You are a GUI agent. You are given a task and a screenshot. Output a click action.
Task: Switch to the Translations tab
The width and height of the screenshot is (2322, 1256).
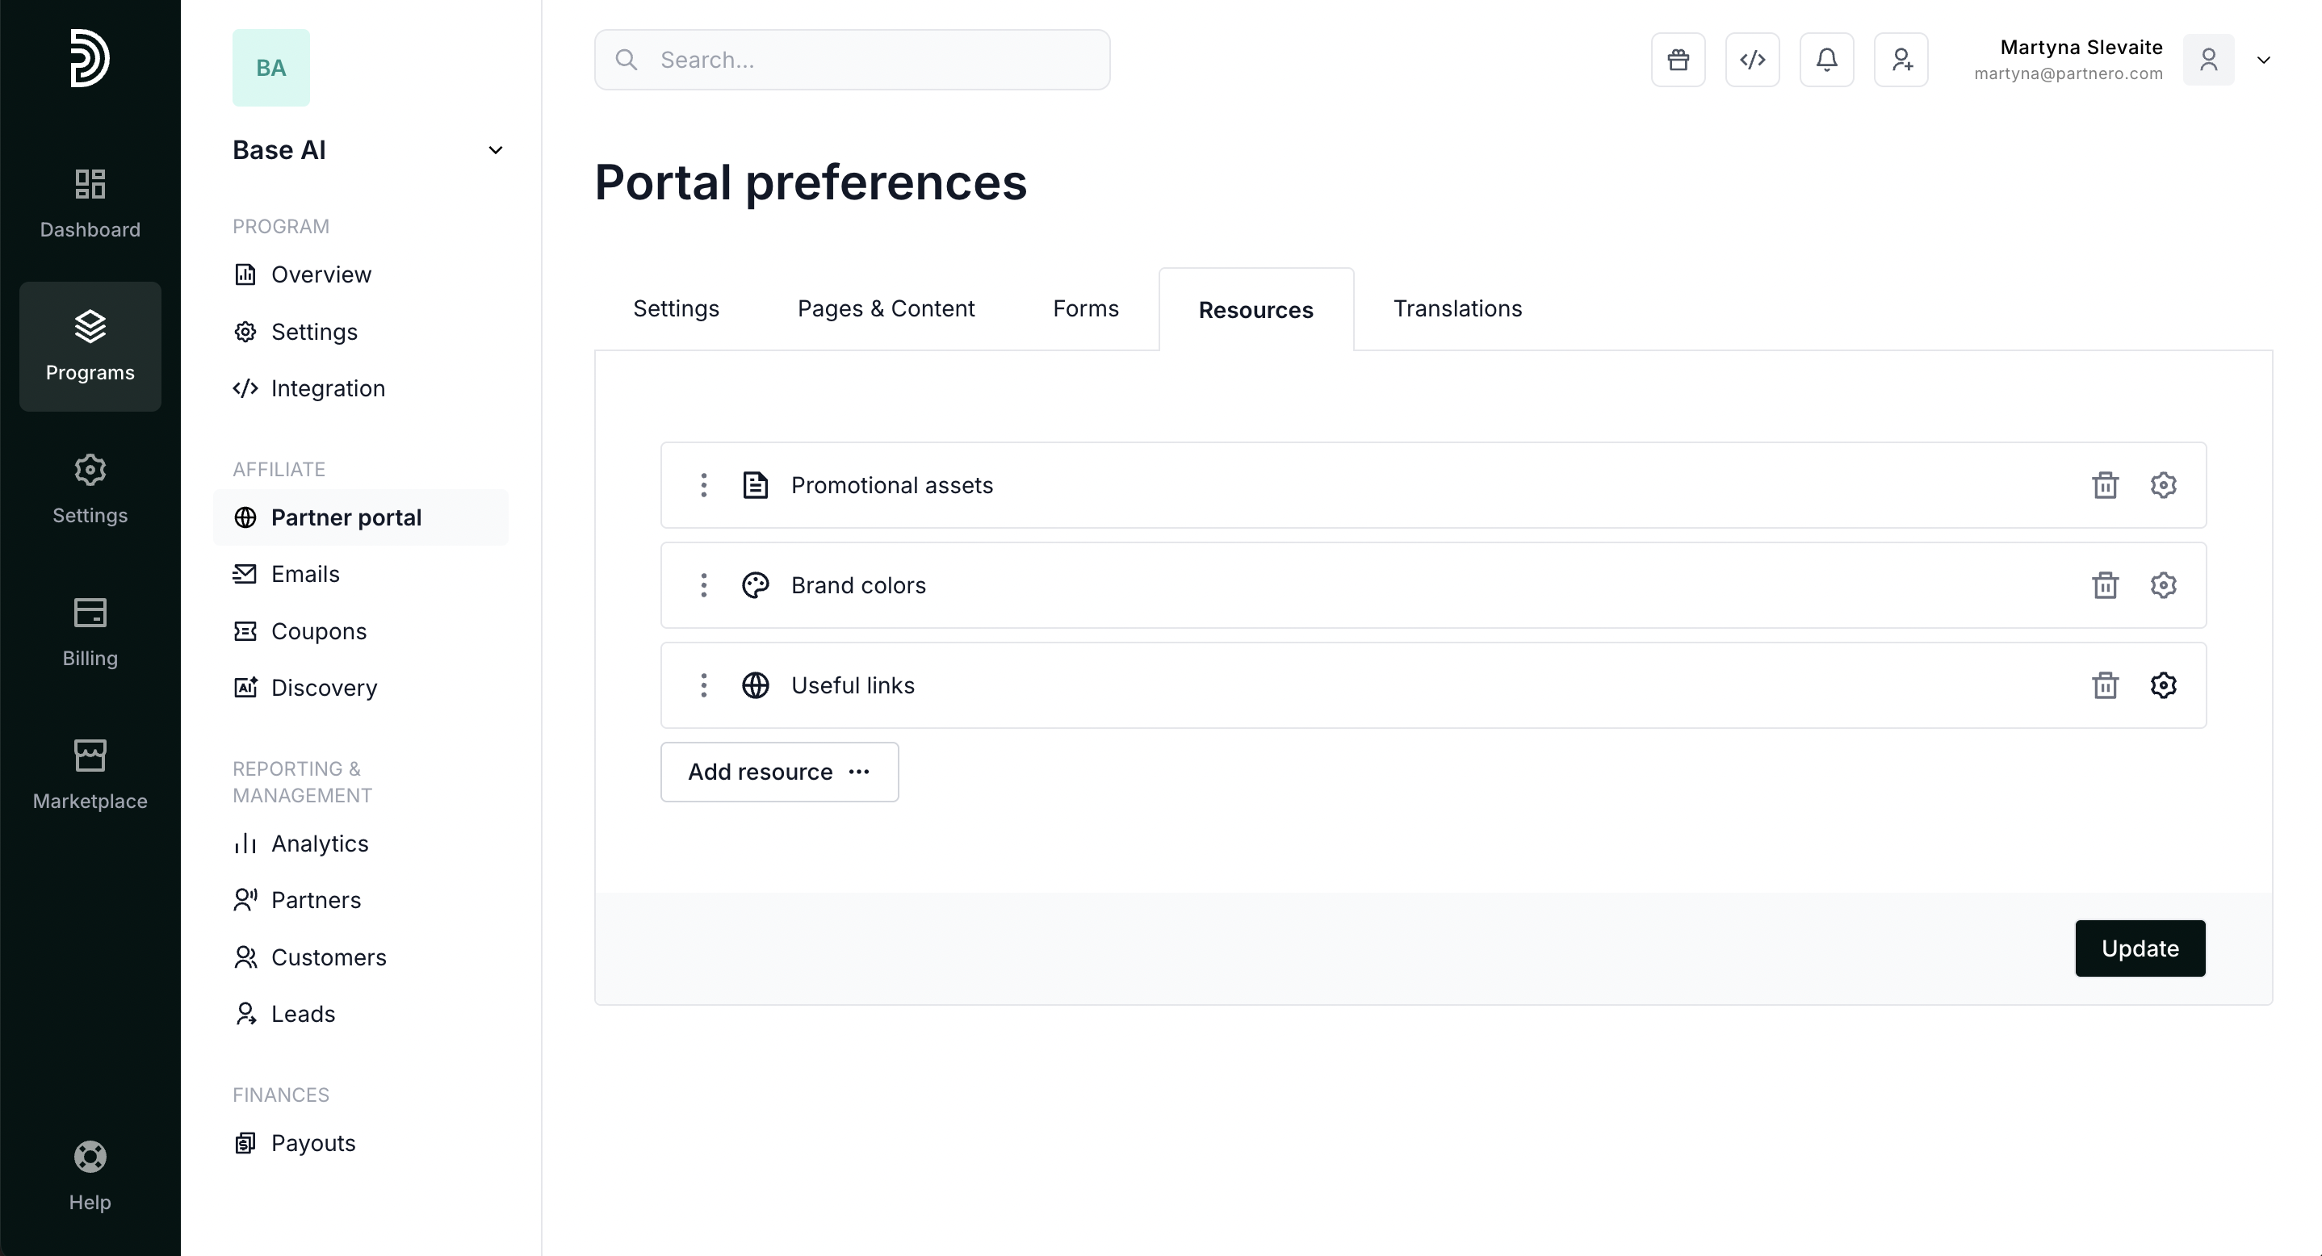pos(1456,309)
